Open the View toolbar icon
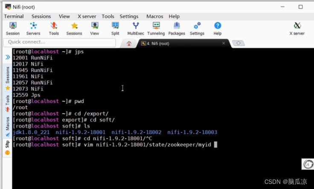The width and height of the screenshot is (314, 189). pyautogui.click(x=95, y=29)
